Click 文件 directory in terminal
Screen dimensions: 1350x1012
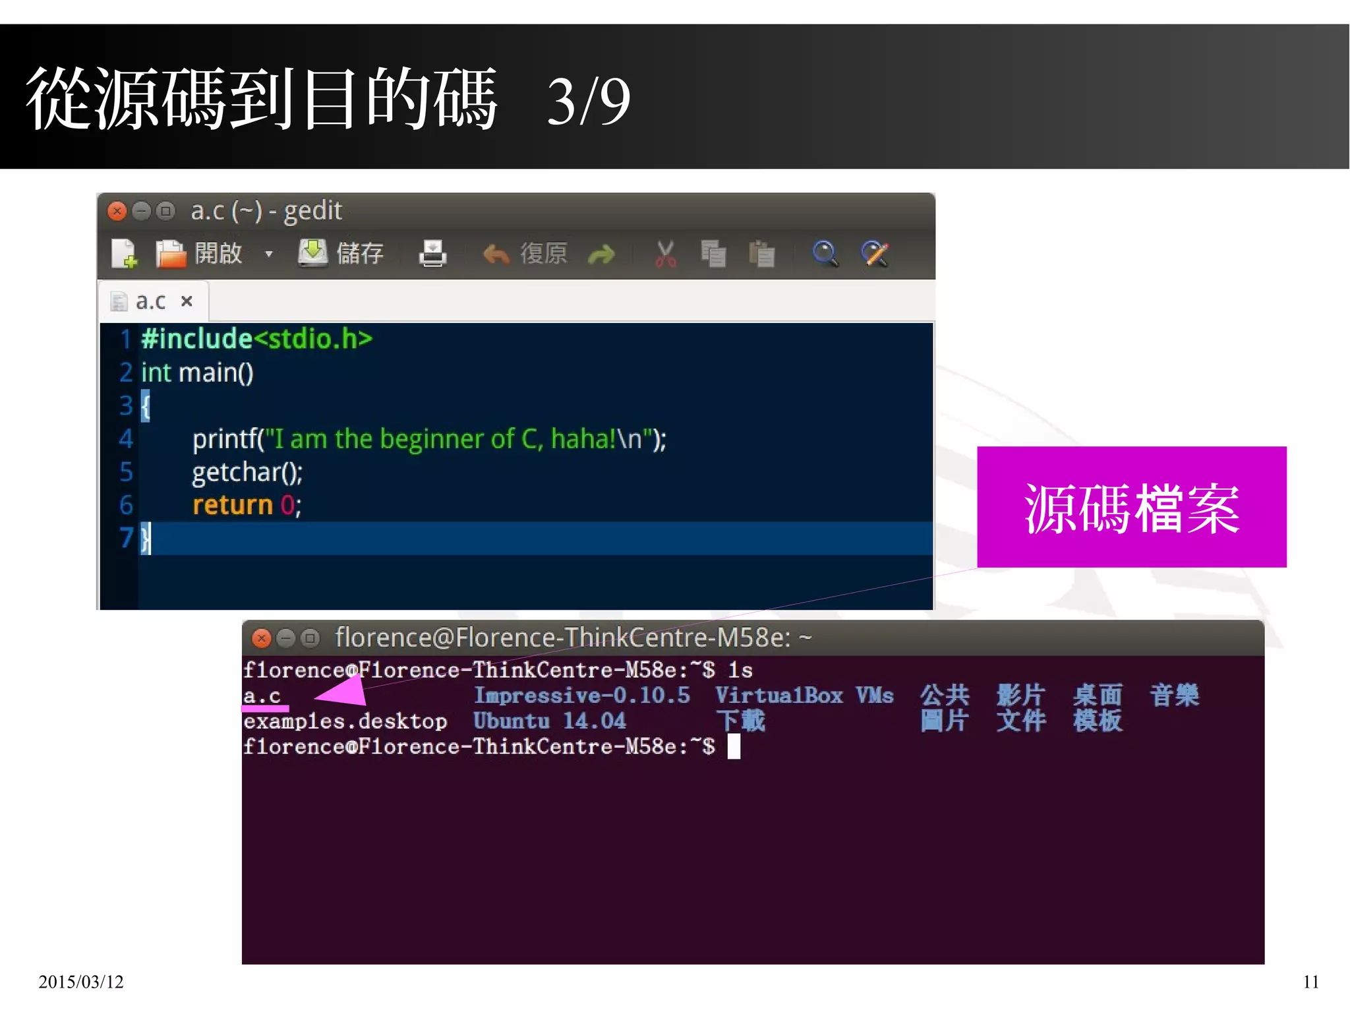click(1021, 721)
